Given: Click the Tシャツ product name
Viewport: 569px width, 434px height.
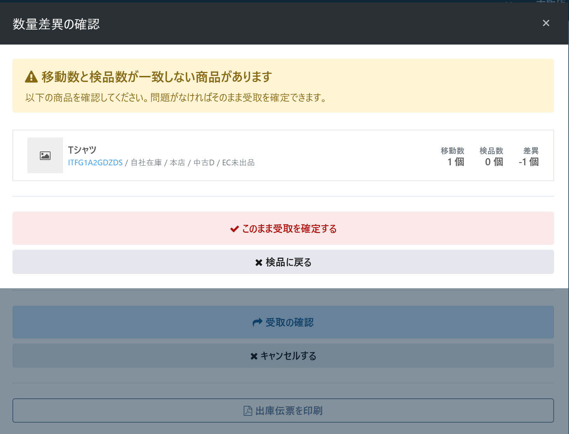Looking at the screenshot, I should (82, 150).
